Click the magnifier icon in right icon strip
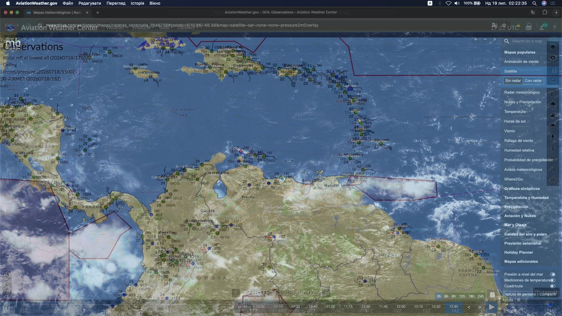Viewport: 562px width, 316px height. (553, 80)
